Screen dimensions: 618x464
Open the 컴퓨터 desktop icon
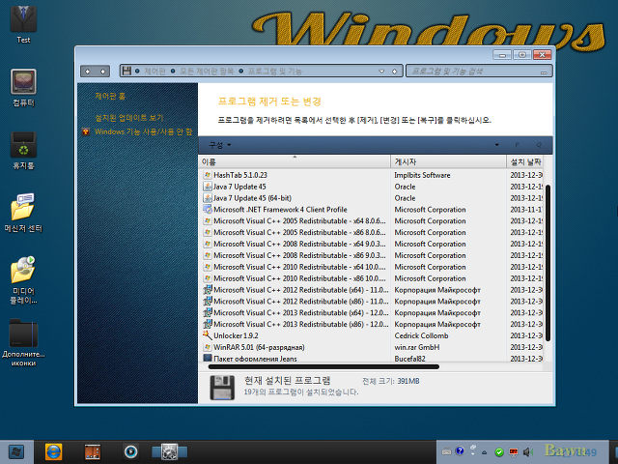coord(23,88)
